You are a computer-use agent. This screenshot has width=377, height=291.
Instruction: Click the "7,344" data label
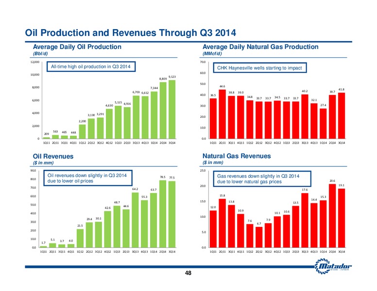click(154, 88)
